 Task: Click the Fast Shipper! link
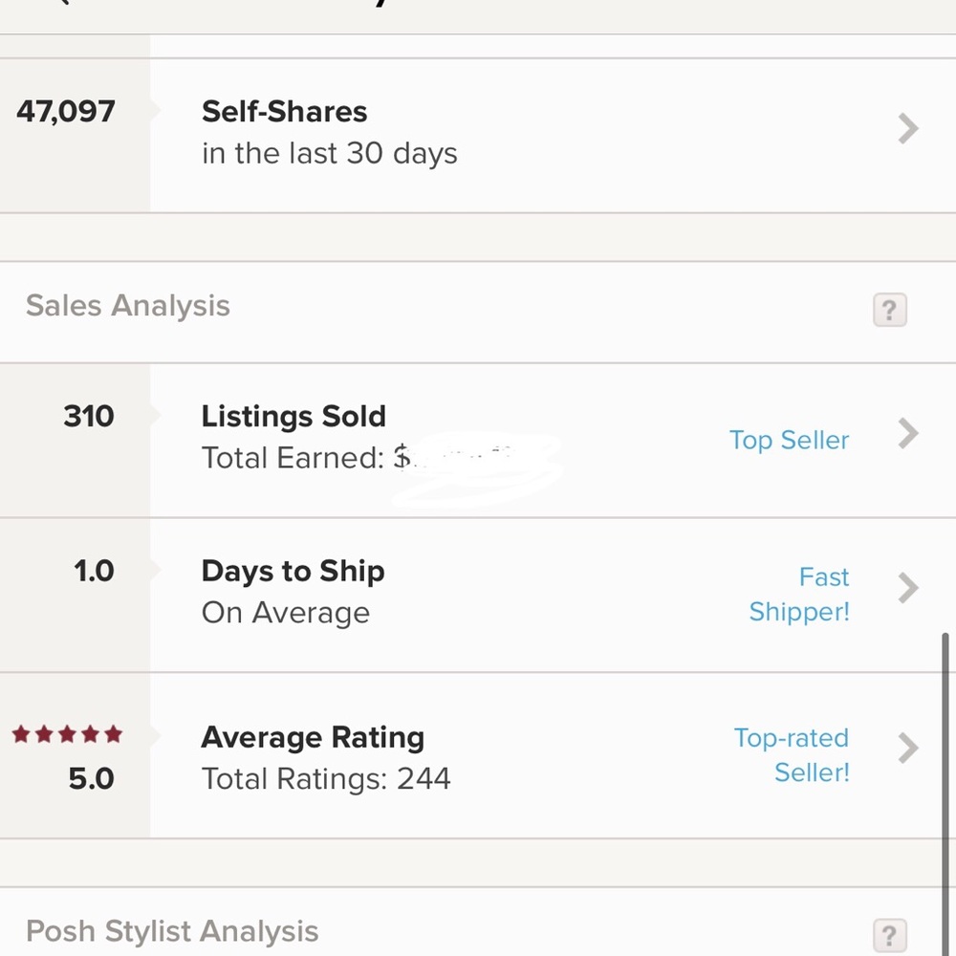coord(800,595)
